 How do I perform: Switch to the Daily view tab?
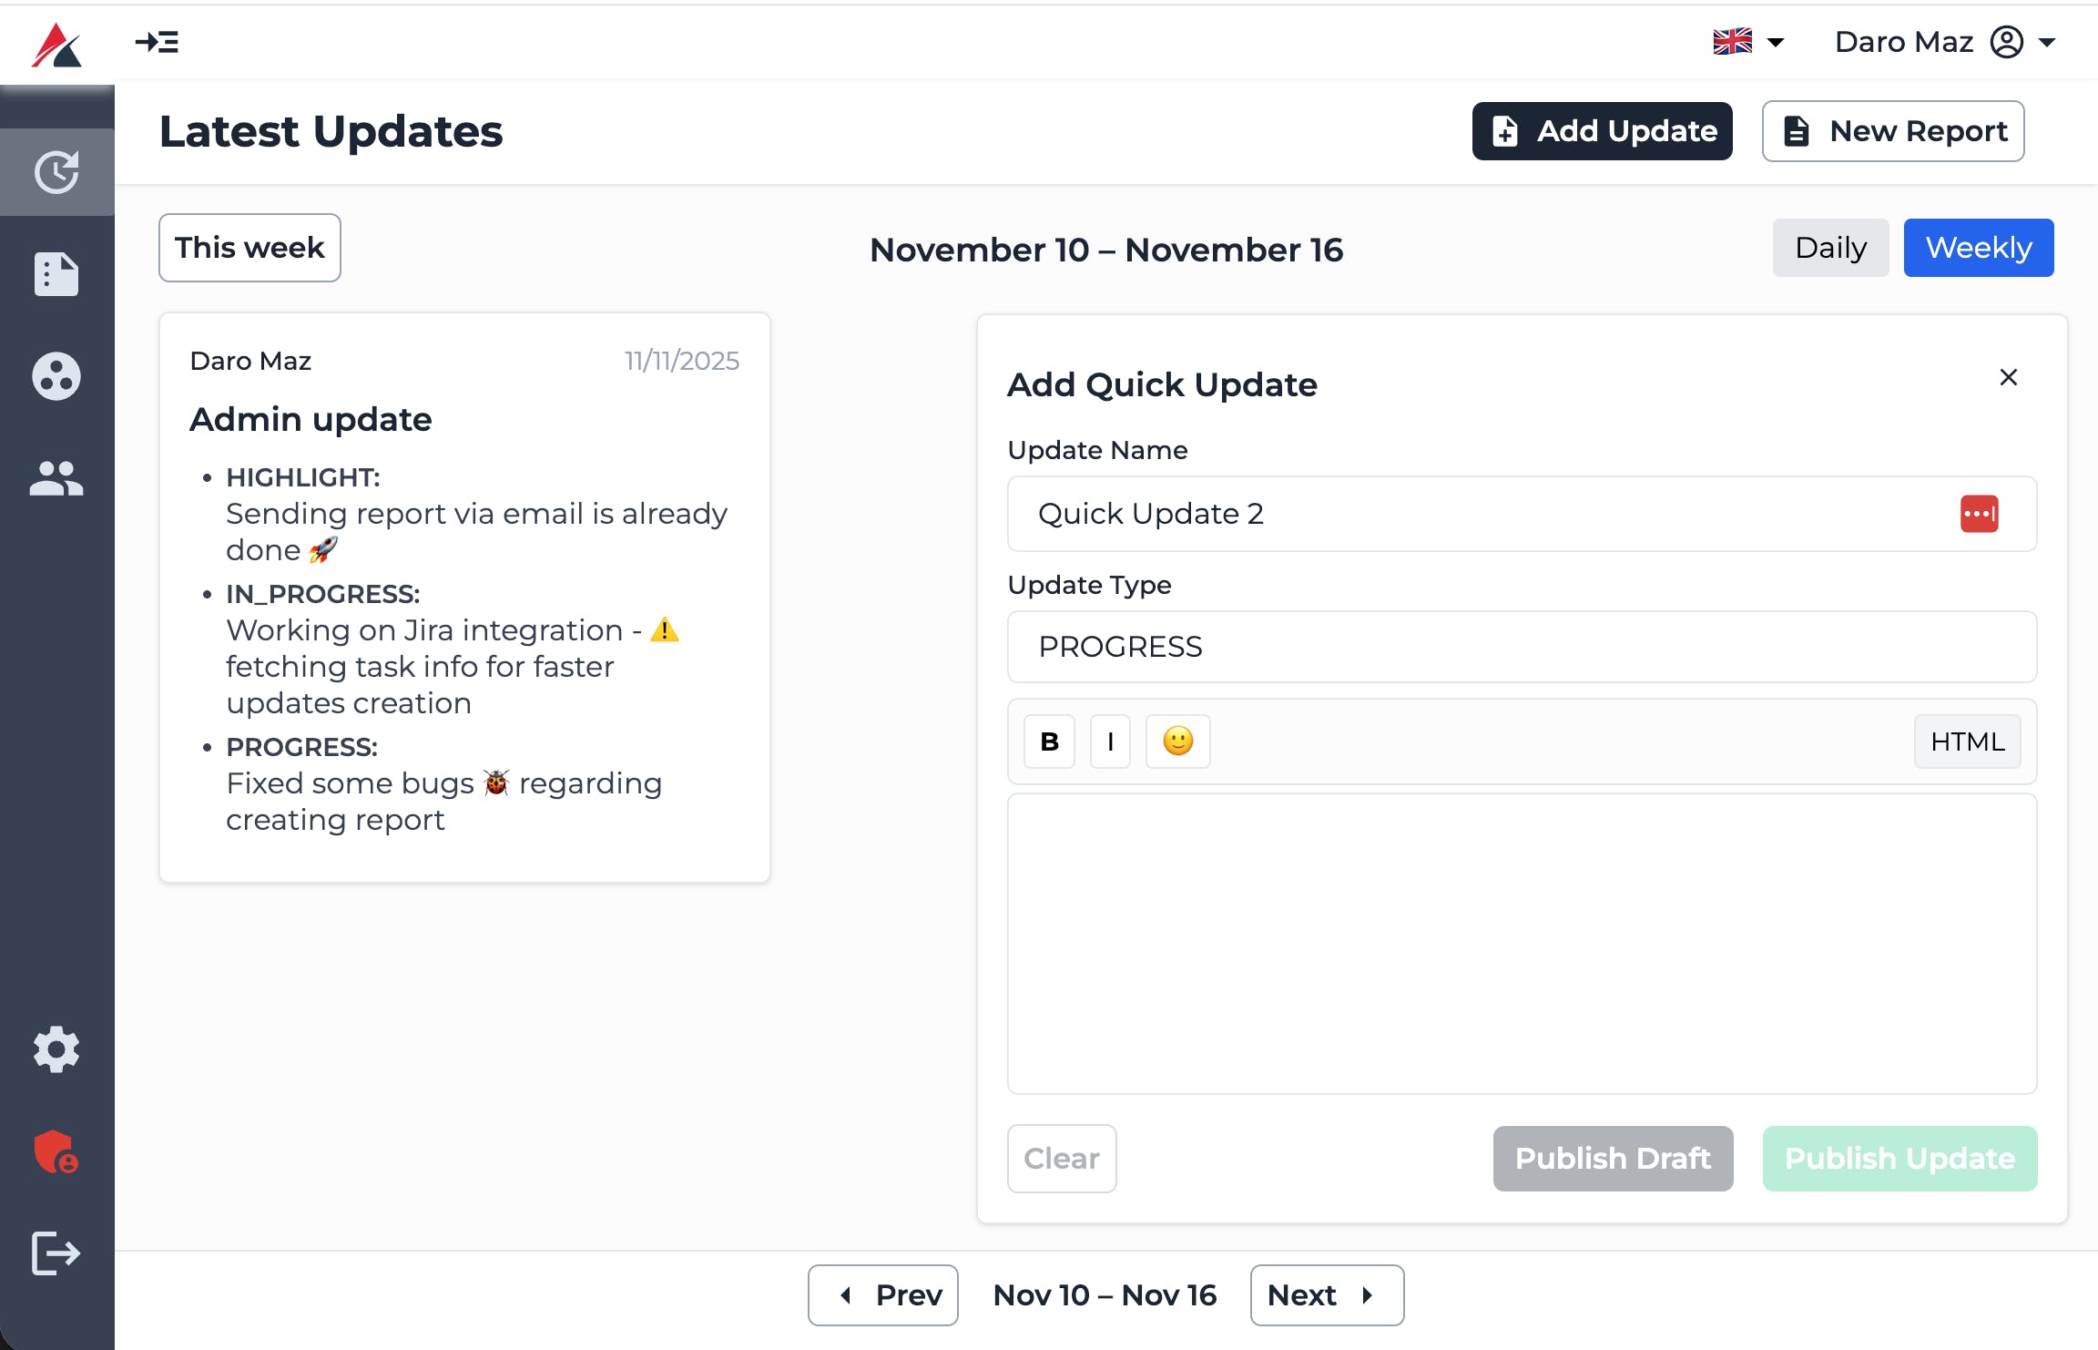pyautogui.click(x=1830, y=248)
